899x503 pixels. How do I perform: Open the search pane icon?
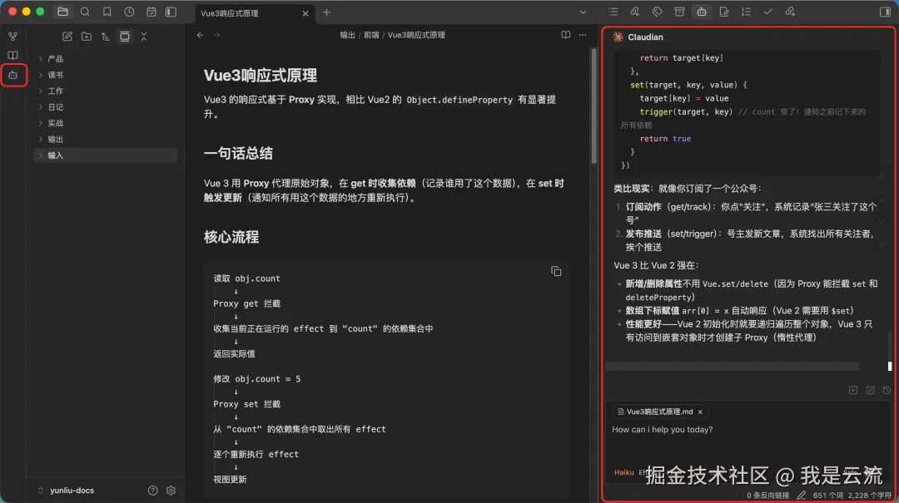tap(85, 12)
